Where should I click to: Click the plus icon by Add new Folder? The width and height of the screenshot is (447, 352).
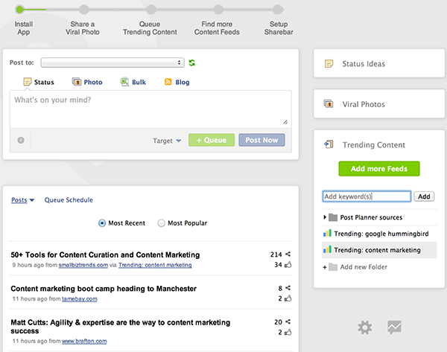pyautogui.click(x=324, y=267)
